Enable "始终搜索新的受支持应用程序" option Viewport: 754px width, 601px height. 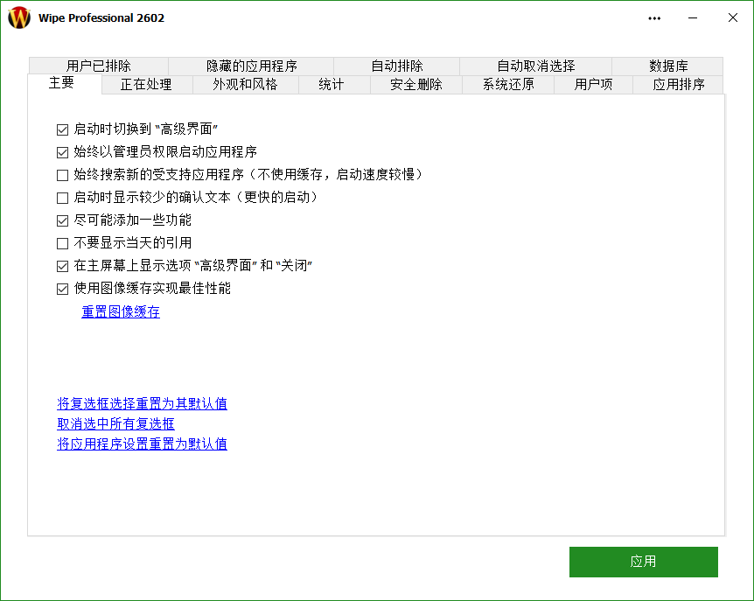click(62, 175)
